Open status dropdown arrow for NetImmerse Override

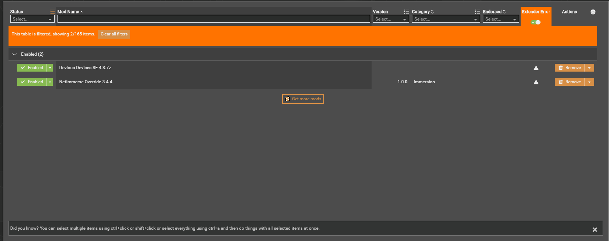coord(50,82)
